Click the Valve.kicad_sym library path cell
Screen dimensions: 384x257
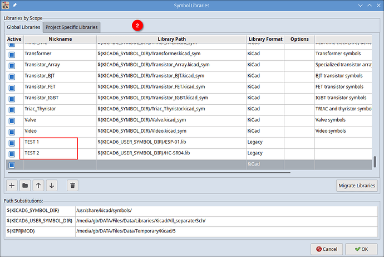(171, 120)
